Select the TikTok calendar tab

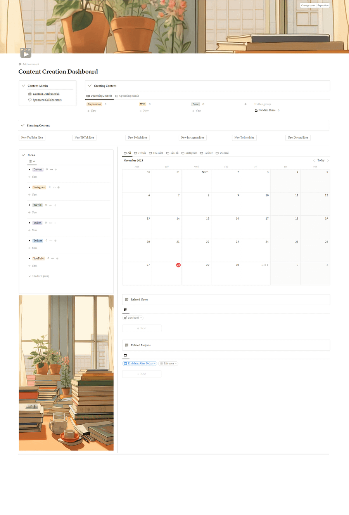tap(173, 153)
